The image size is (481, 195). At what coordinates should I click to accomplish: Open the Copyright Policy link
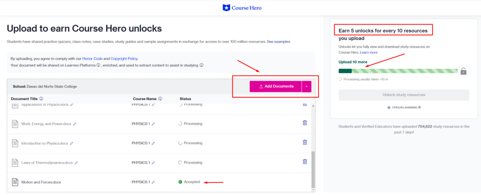124,59
